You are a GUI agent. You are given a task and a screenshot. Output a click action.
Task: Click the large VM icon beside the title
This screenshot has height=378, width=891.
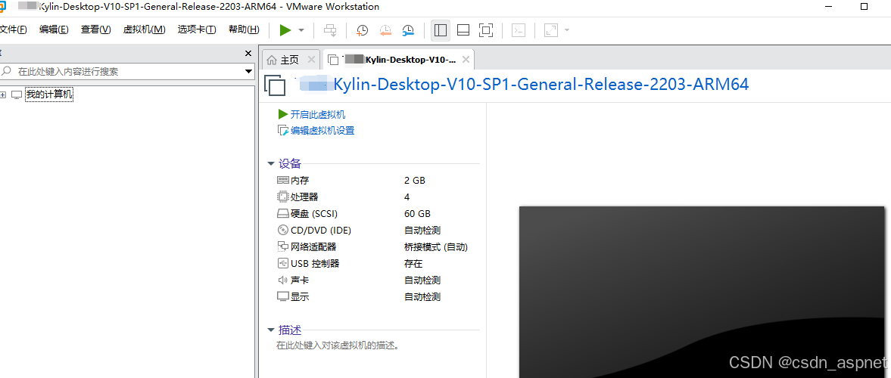(275, 85)
